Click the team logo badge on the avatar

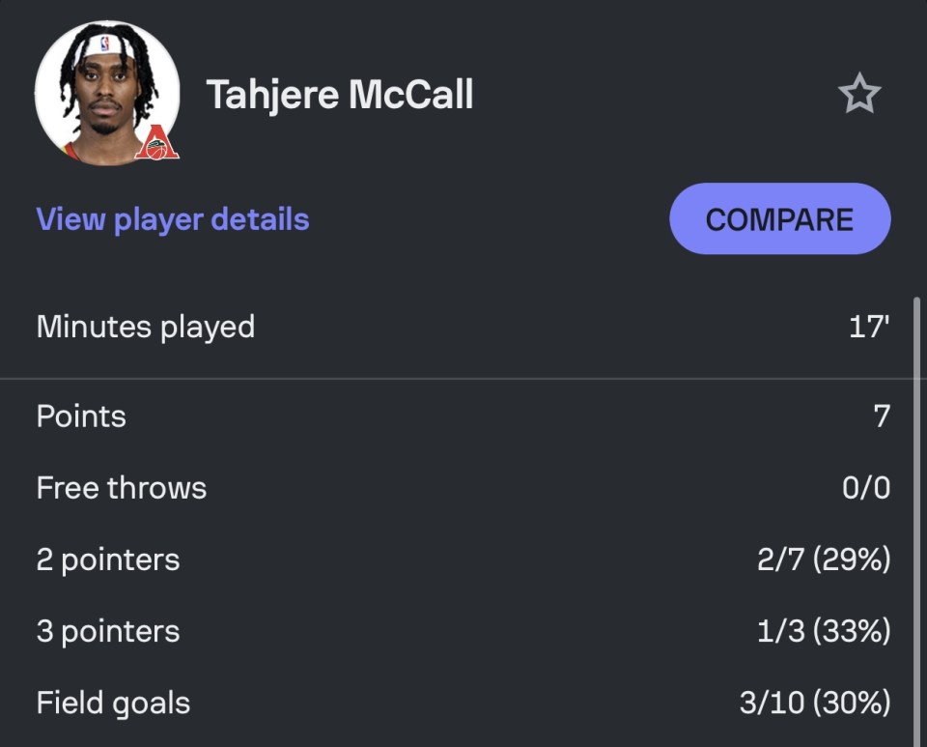point(156,142)
